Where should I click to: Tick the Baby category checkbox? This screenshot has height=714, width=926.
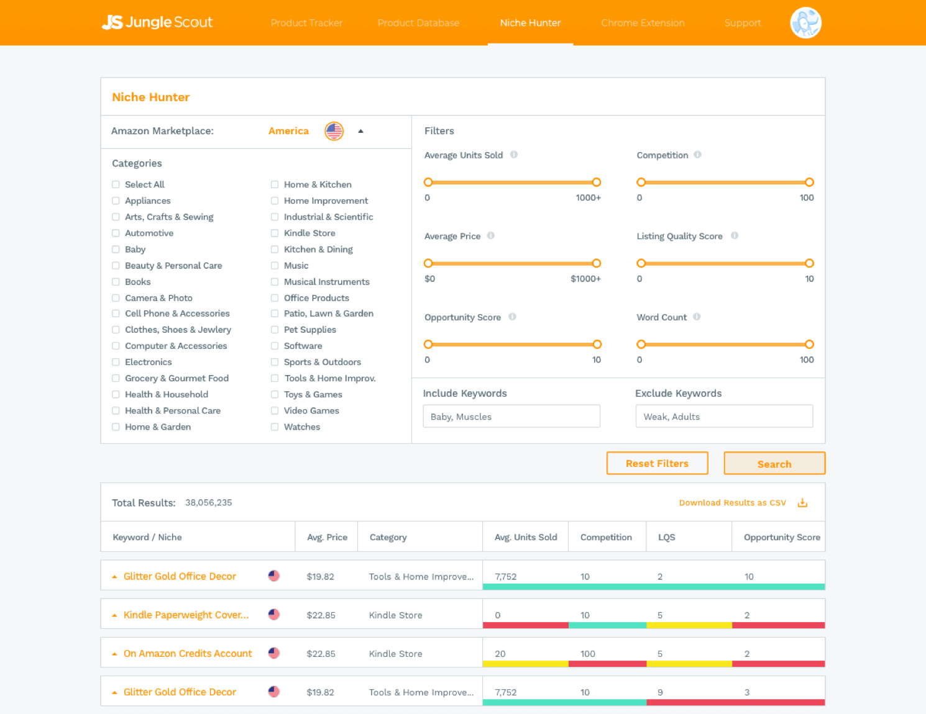point(116,249)
